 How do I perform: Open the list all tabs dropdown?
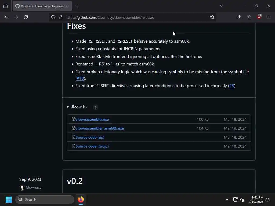click(222, 6)
